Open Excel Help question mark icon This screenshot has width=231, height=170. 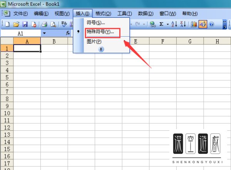[211, 24]
